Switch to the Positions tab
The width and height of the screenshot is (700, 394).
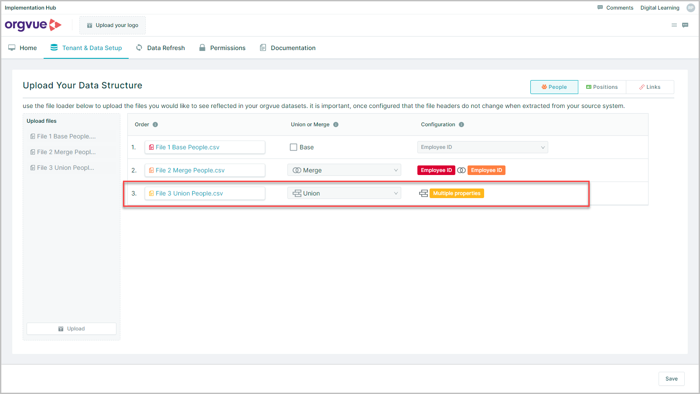602,87
